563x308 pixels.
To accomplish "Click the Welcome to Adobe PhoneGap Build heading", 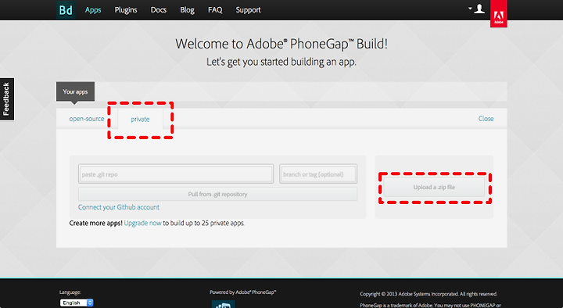I will (x=281, y=44).
